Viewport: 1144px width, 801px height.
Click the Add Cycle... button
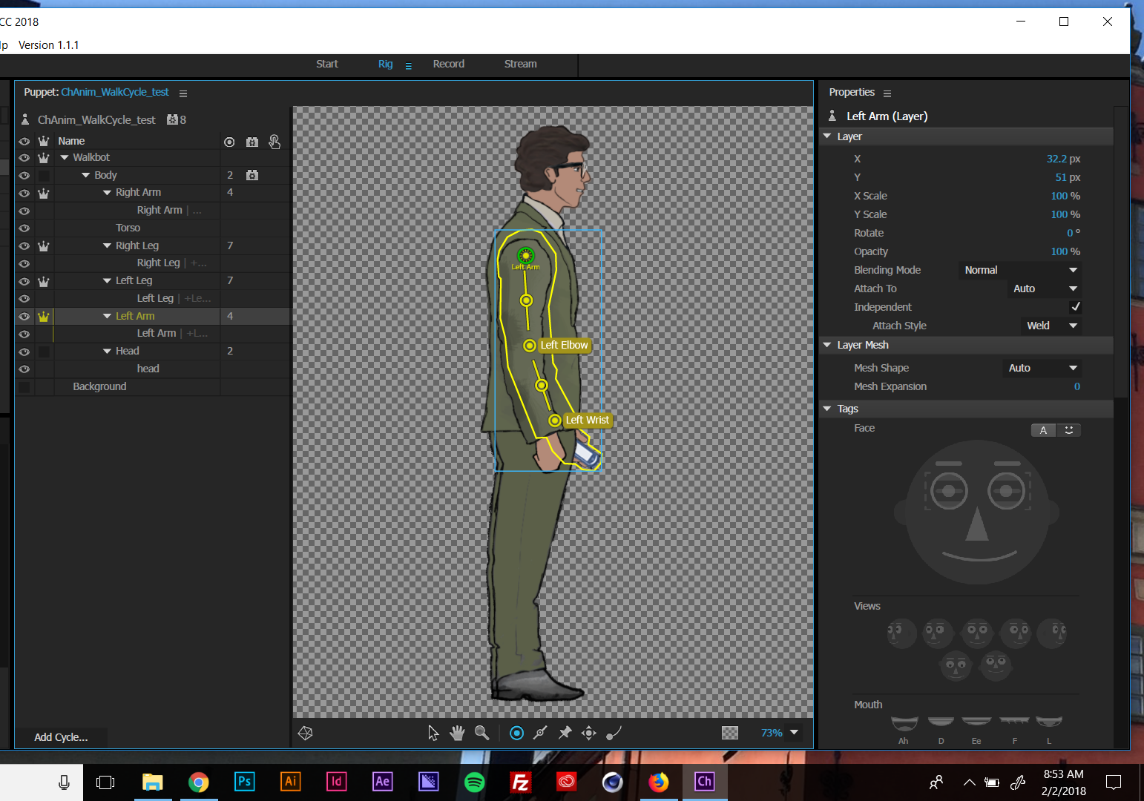pyautogui.click(x=61, y=737)
